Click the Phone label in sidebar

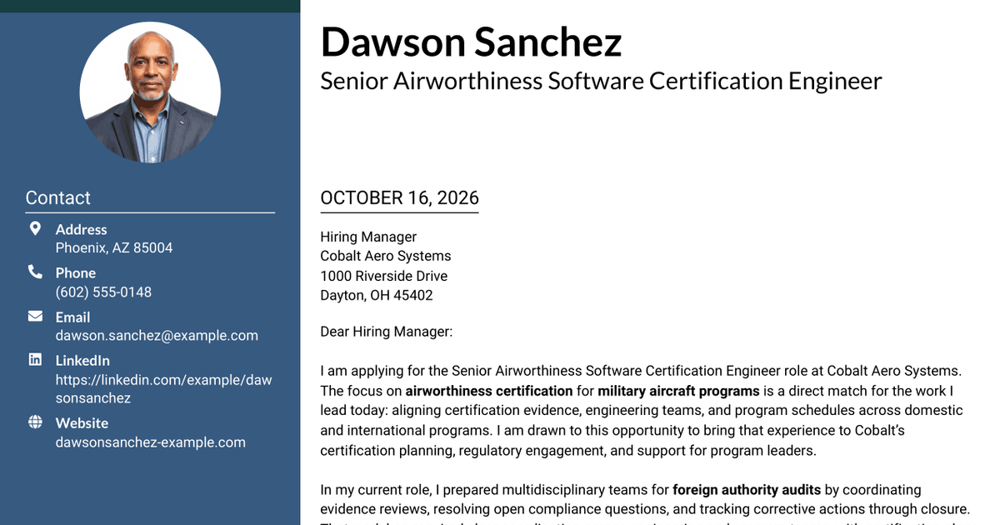click(x=76, y=272)
